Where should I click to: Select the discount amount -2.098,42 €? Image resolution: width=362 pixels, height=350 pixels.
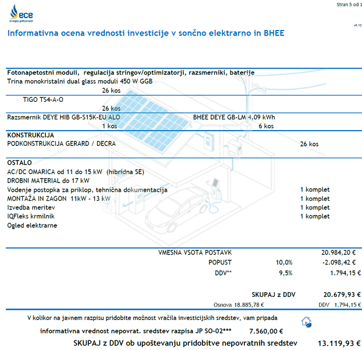[x=339, y=262]
